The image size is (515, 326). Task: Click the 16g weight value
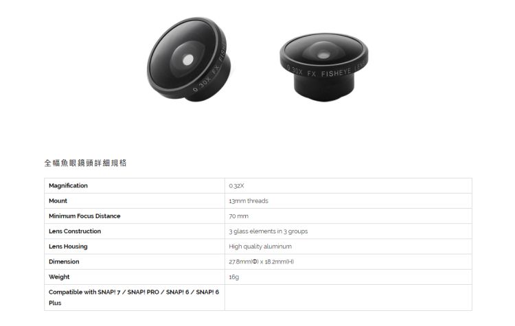[234, 277]
